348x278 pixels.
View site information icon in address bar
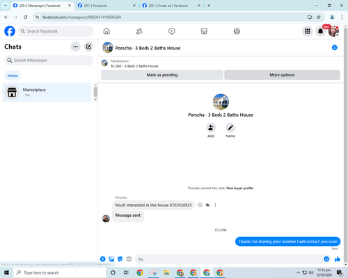37,17
